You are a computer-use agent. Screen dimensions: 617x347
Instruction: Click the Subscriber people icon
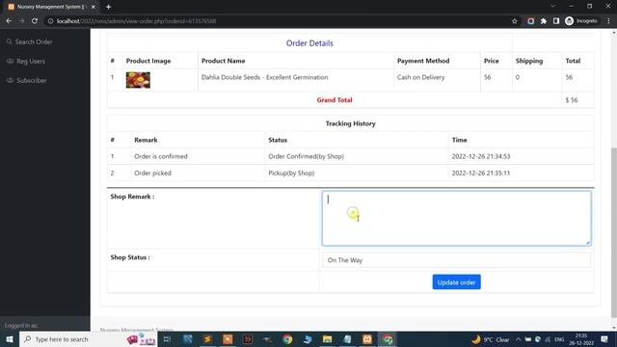(10, 80)
